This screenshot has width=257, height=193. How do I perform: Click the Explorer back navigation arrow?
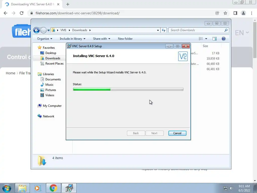36,30
